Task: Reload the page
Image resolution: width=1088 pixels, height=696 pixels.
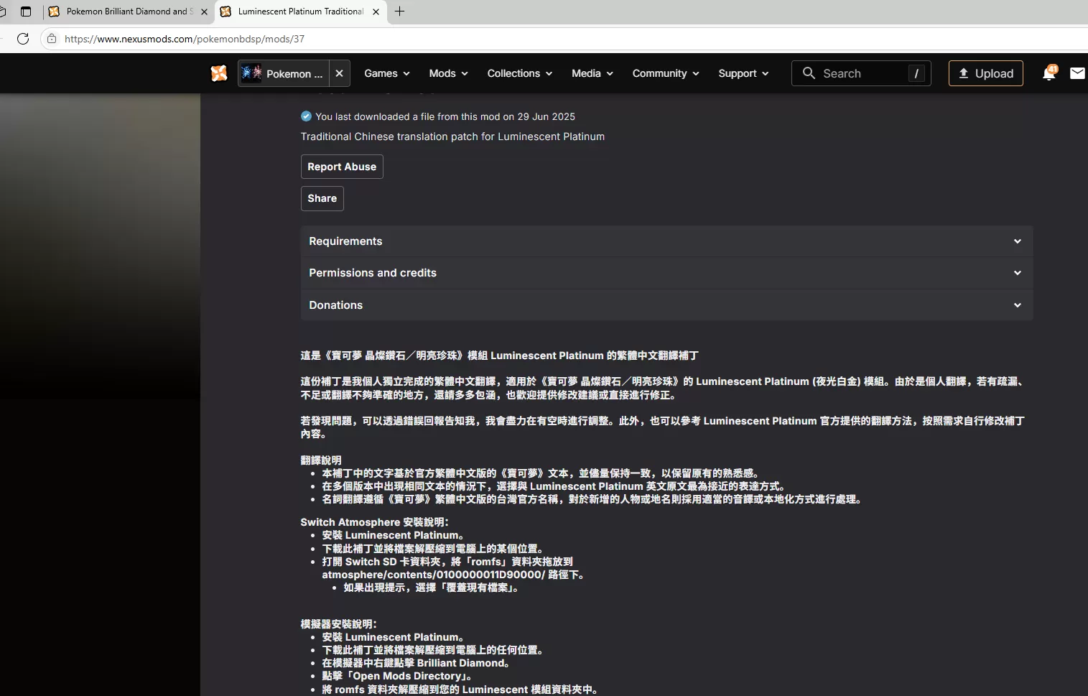Action: 23,39
